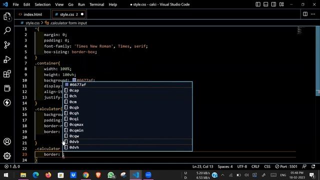Open the Run and Debug view
Screen dimensions: 320x180
click(x=7, y=59)
